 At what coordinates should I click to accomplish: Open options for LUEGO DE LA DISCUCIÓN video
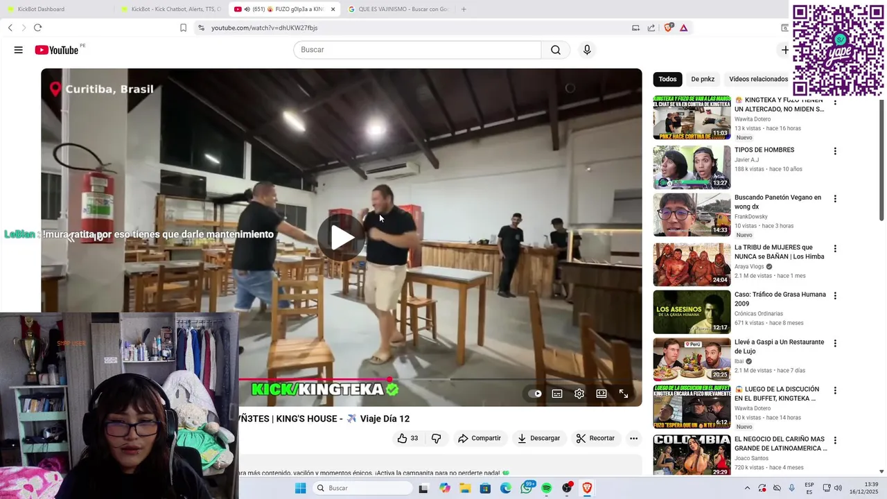click(x=835, y=391)
